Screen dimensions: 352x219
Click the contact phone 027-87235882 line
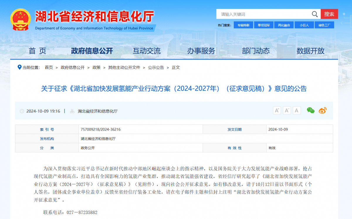pos(70,212)
